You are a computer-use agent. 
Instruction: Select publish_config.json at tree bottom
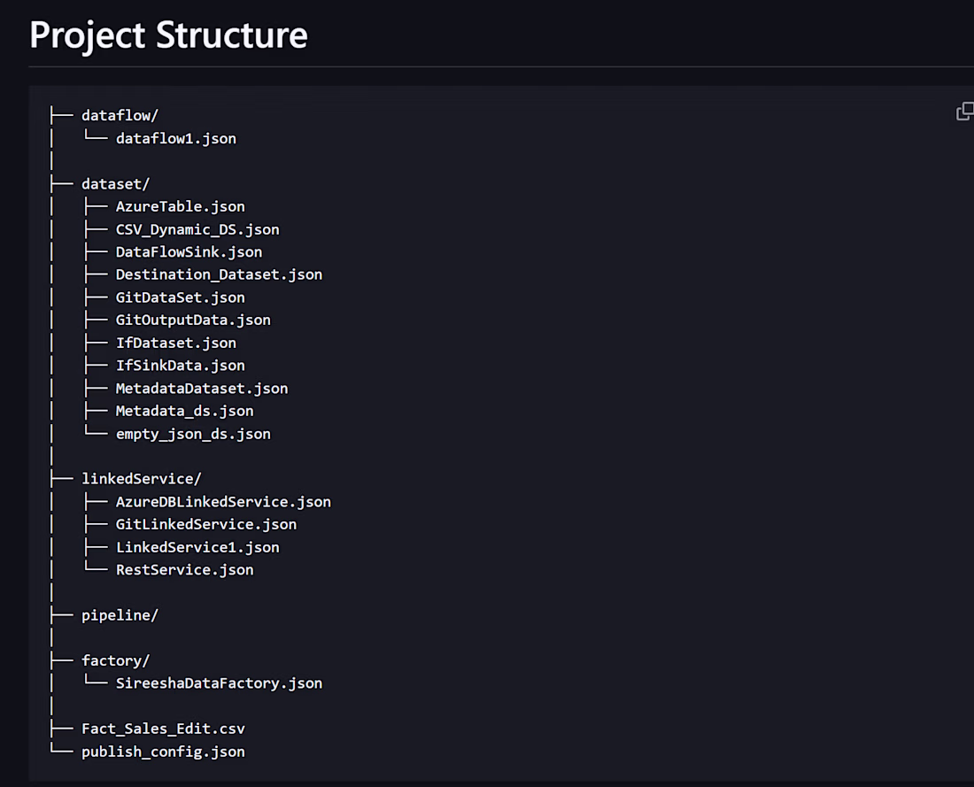tap(163, 752)
